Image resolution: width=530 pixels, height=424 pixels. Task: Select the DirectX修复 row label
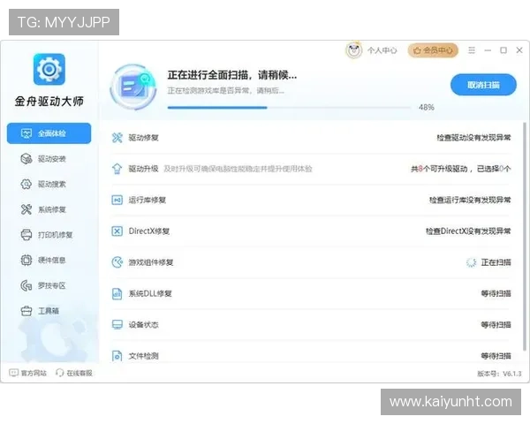pos(149,231)
